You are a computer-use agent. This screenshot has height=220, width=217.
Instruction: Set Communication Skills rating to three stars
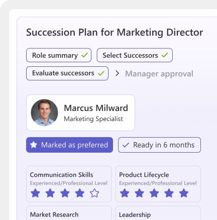click(x=65, y=193)
